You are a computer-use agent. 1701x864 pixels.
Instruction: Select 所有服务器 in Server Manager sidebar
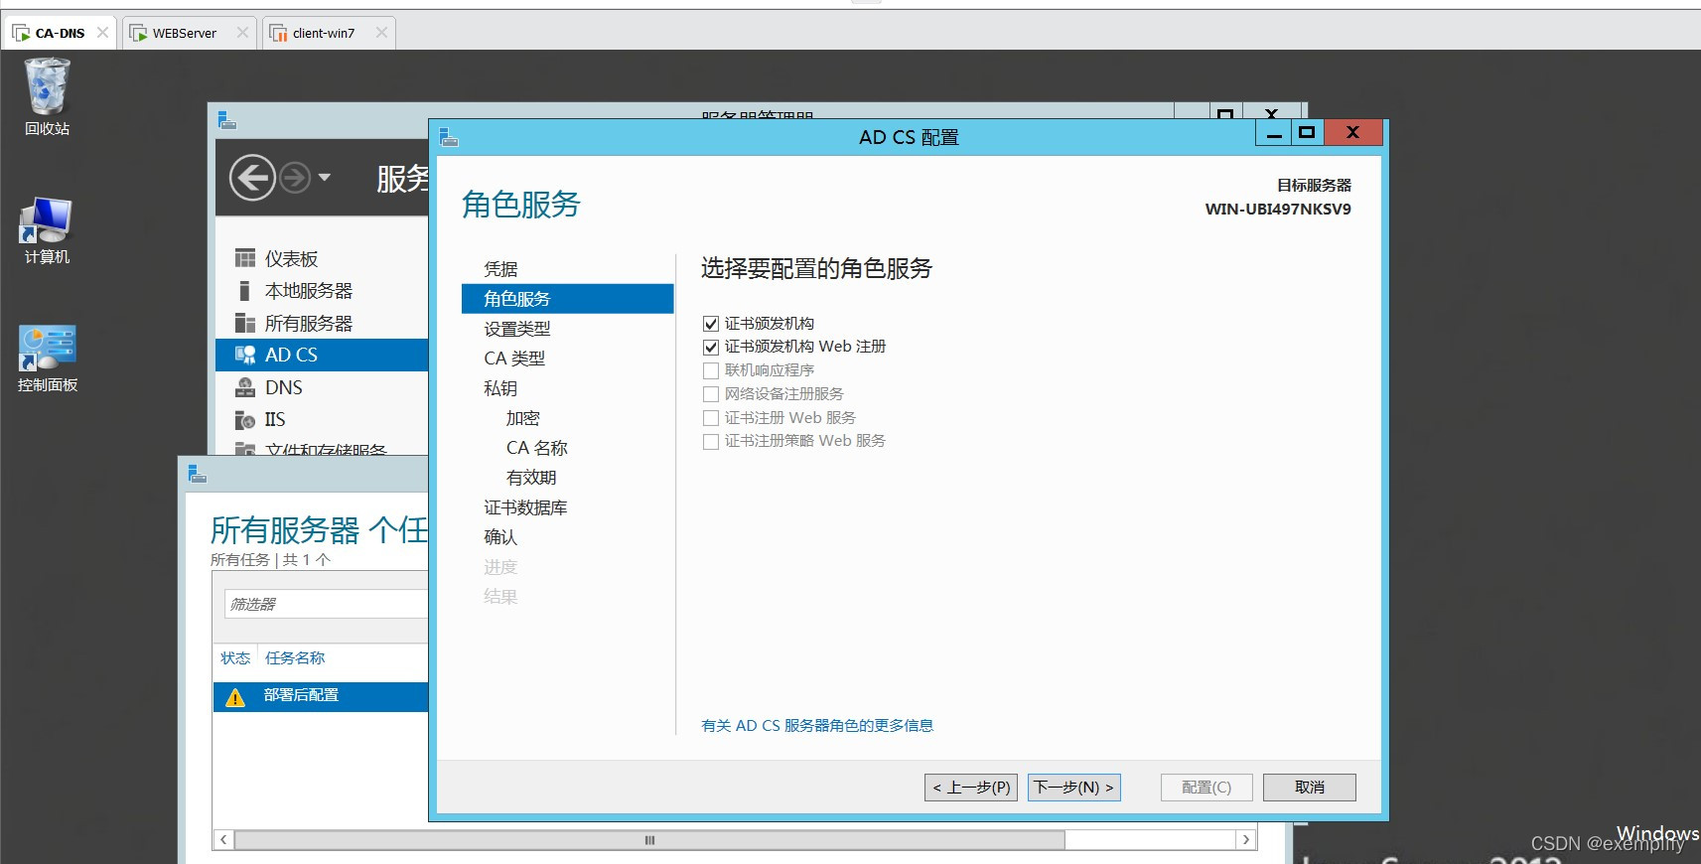click(322, 323)
